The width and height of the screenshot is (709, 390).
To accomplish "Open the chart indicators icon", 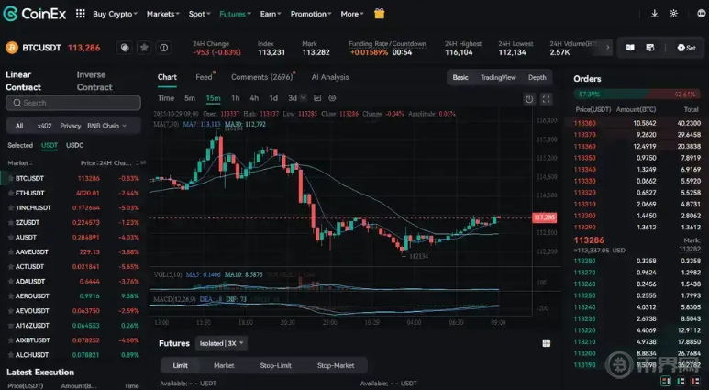I will pos(317,98).
